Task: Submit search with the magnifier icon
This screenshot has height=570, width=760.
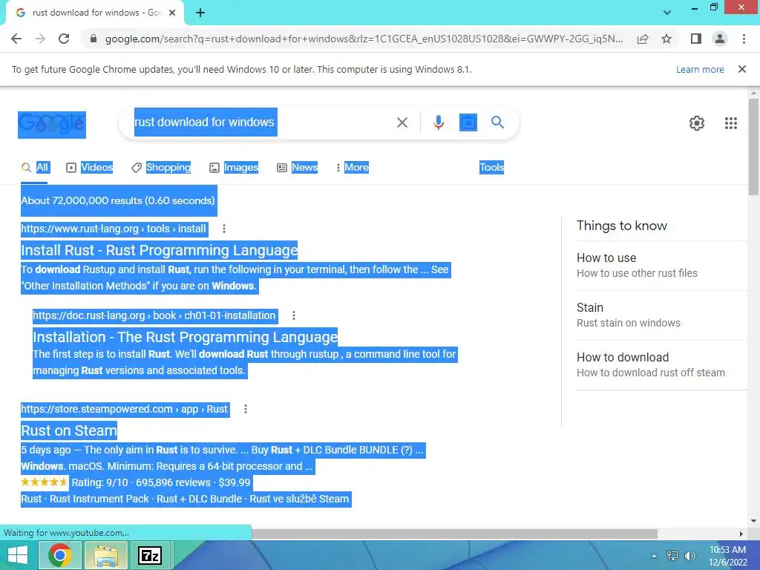Action: (x=497, y=122)
